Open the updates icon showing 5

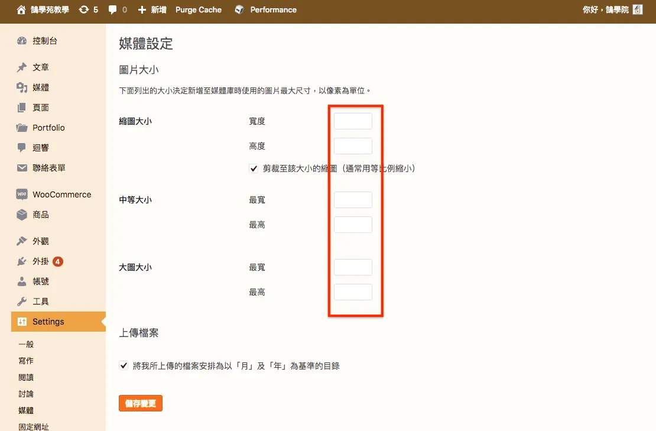coord(84,9)
